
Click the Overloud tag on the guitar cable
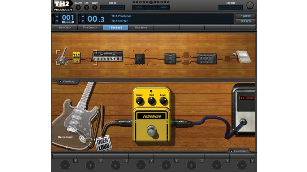[103, 143]
